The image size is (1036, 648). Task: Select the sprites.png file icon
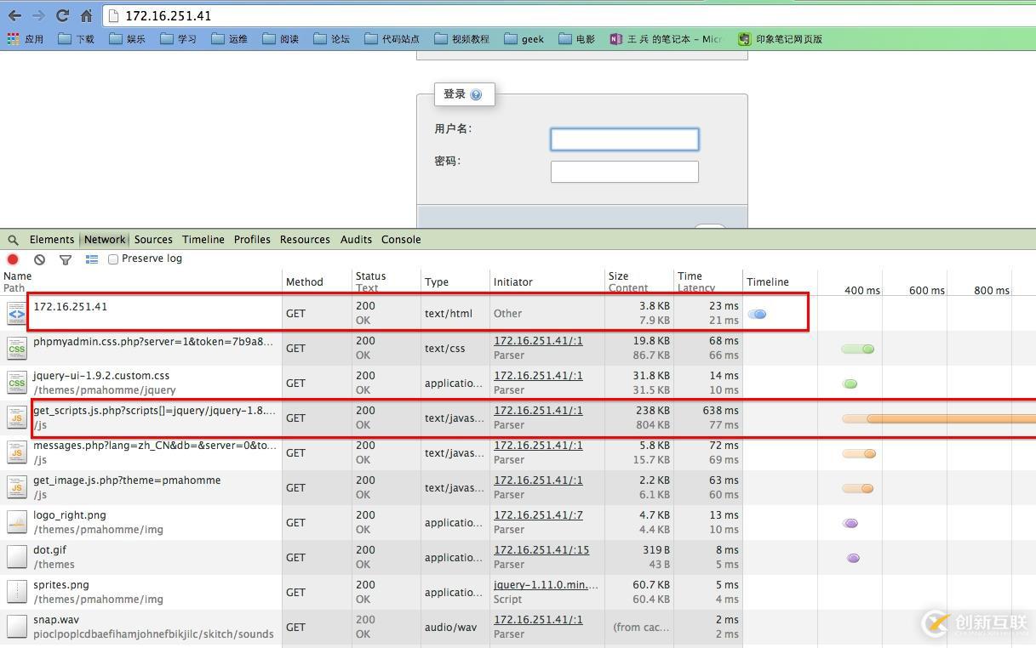tap(17, 592)
